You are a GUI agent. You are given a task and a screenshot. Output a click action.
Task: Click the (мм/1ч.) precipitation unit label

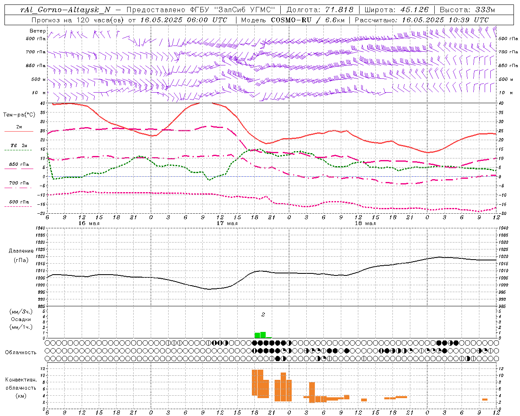[x=21, y=327]
